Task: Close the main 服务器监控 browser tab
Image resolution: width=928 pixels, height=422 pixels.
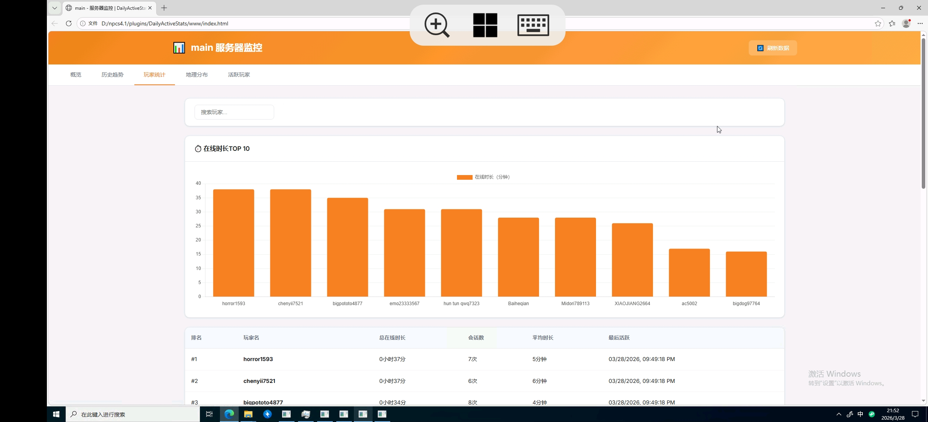Action: [150, 8]
